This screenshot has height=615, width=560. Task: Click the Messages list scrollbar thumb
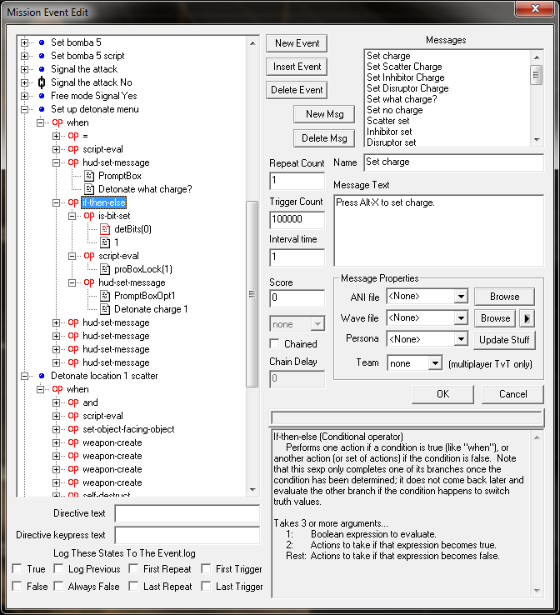click(537, 75)
